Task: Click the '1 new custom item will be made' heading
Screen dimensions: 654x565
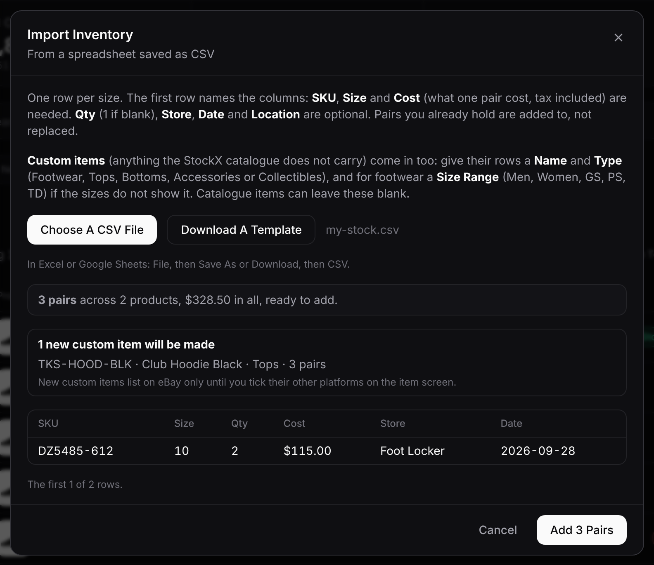Action: tap(126, 344)
